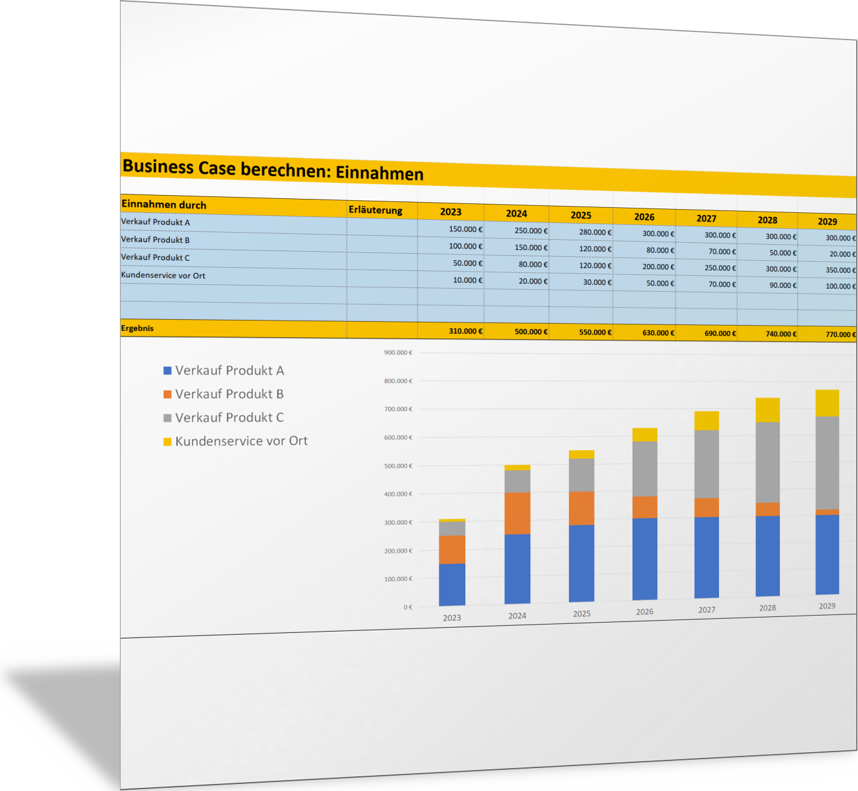Click the 2029 label under the chart
Viewport: 858px width, 791px height.
(827, 606)
